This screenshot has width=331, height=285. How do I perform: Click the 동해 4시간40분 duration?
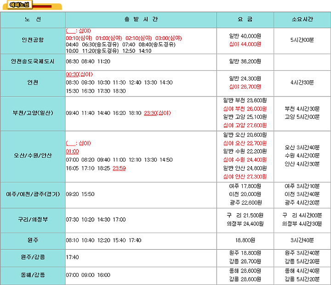click(302, 271)
